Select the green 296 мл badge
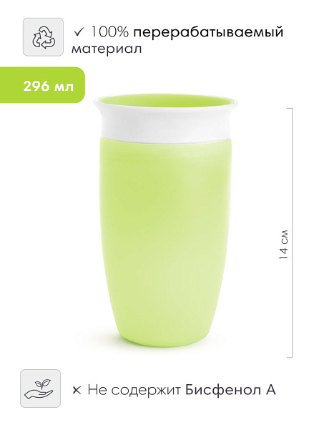Screen dimensions: 319x425 tap(42, 85)
